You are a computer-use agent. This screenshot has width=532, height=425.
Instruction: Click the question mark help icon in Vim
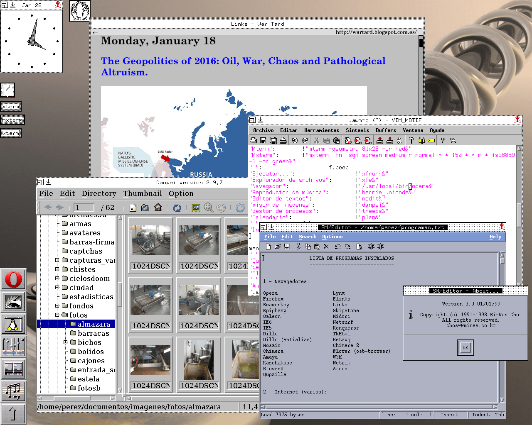pos(443,141)
